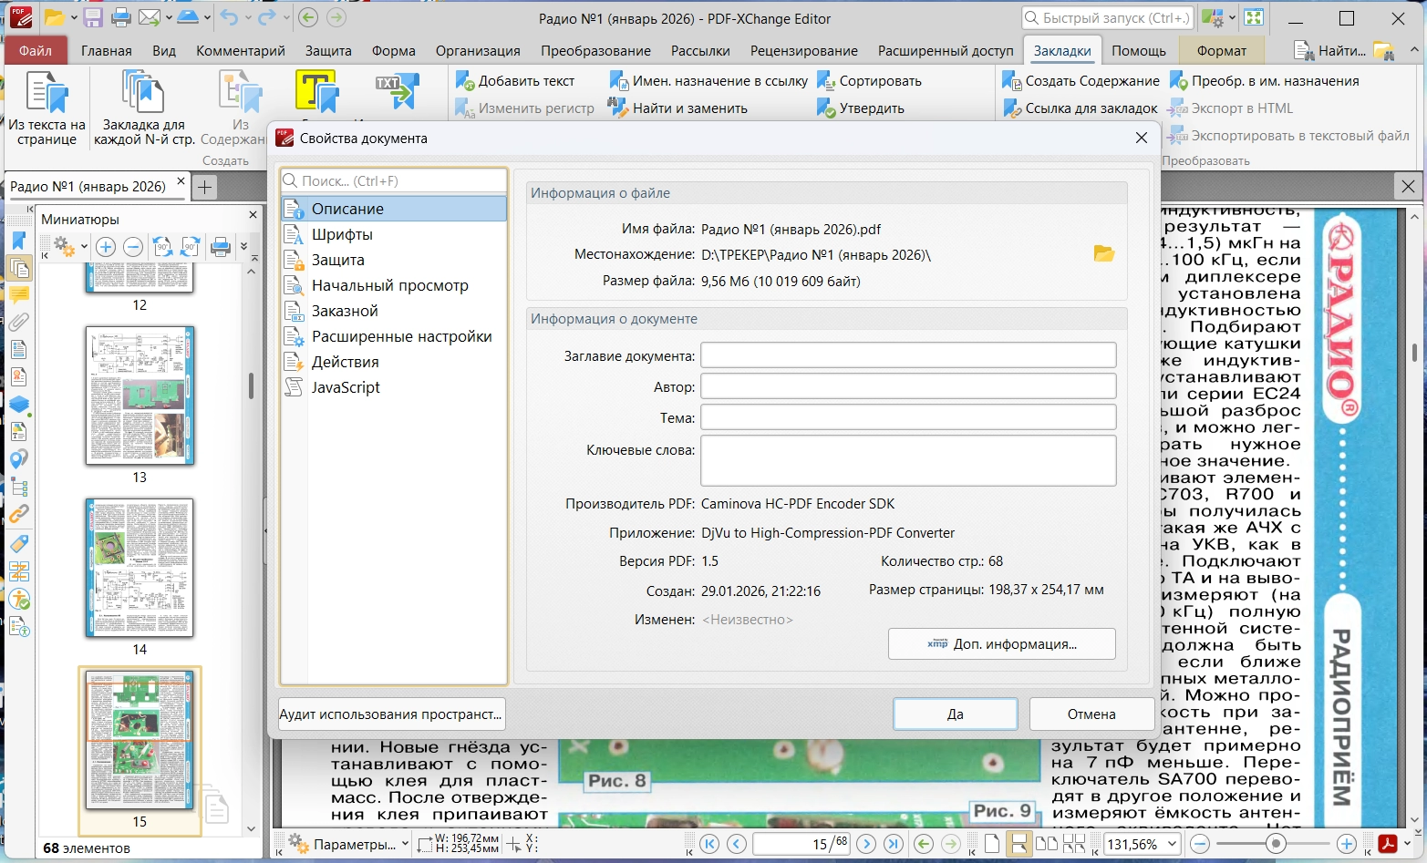The image size is (1427, 863).
Task: Click the zoom out minus button in status bar
Action: point(1200,844)
